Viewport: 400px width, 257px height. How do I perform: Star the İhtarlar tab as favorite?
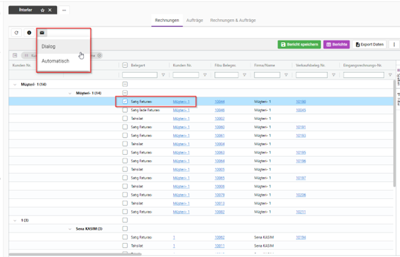[42, 10]
